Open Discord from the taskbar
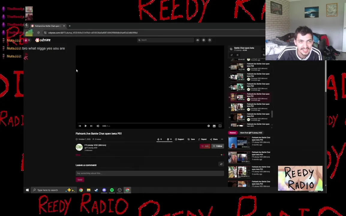Screen dimensions: 346x216 104,190
